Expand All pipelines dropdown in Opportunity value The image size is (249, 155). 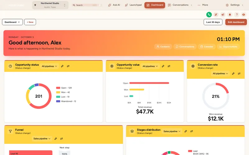pyautogui.click(x=150, y=66)
